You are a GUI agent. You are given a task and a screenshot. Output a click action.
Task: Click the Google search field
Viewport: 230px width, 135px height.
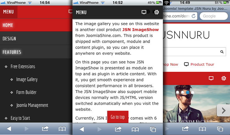click(x=214, y=16)
